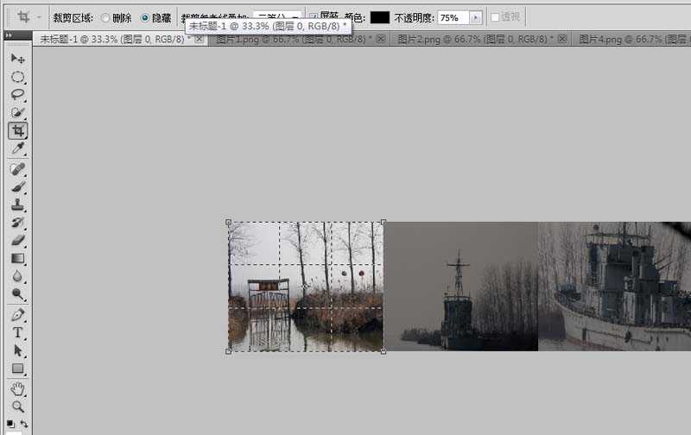Select the Pen tool
This screenshot has height=435, width=691.
click(17, 315)
